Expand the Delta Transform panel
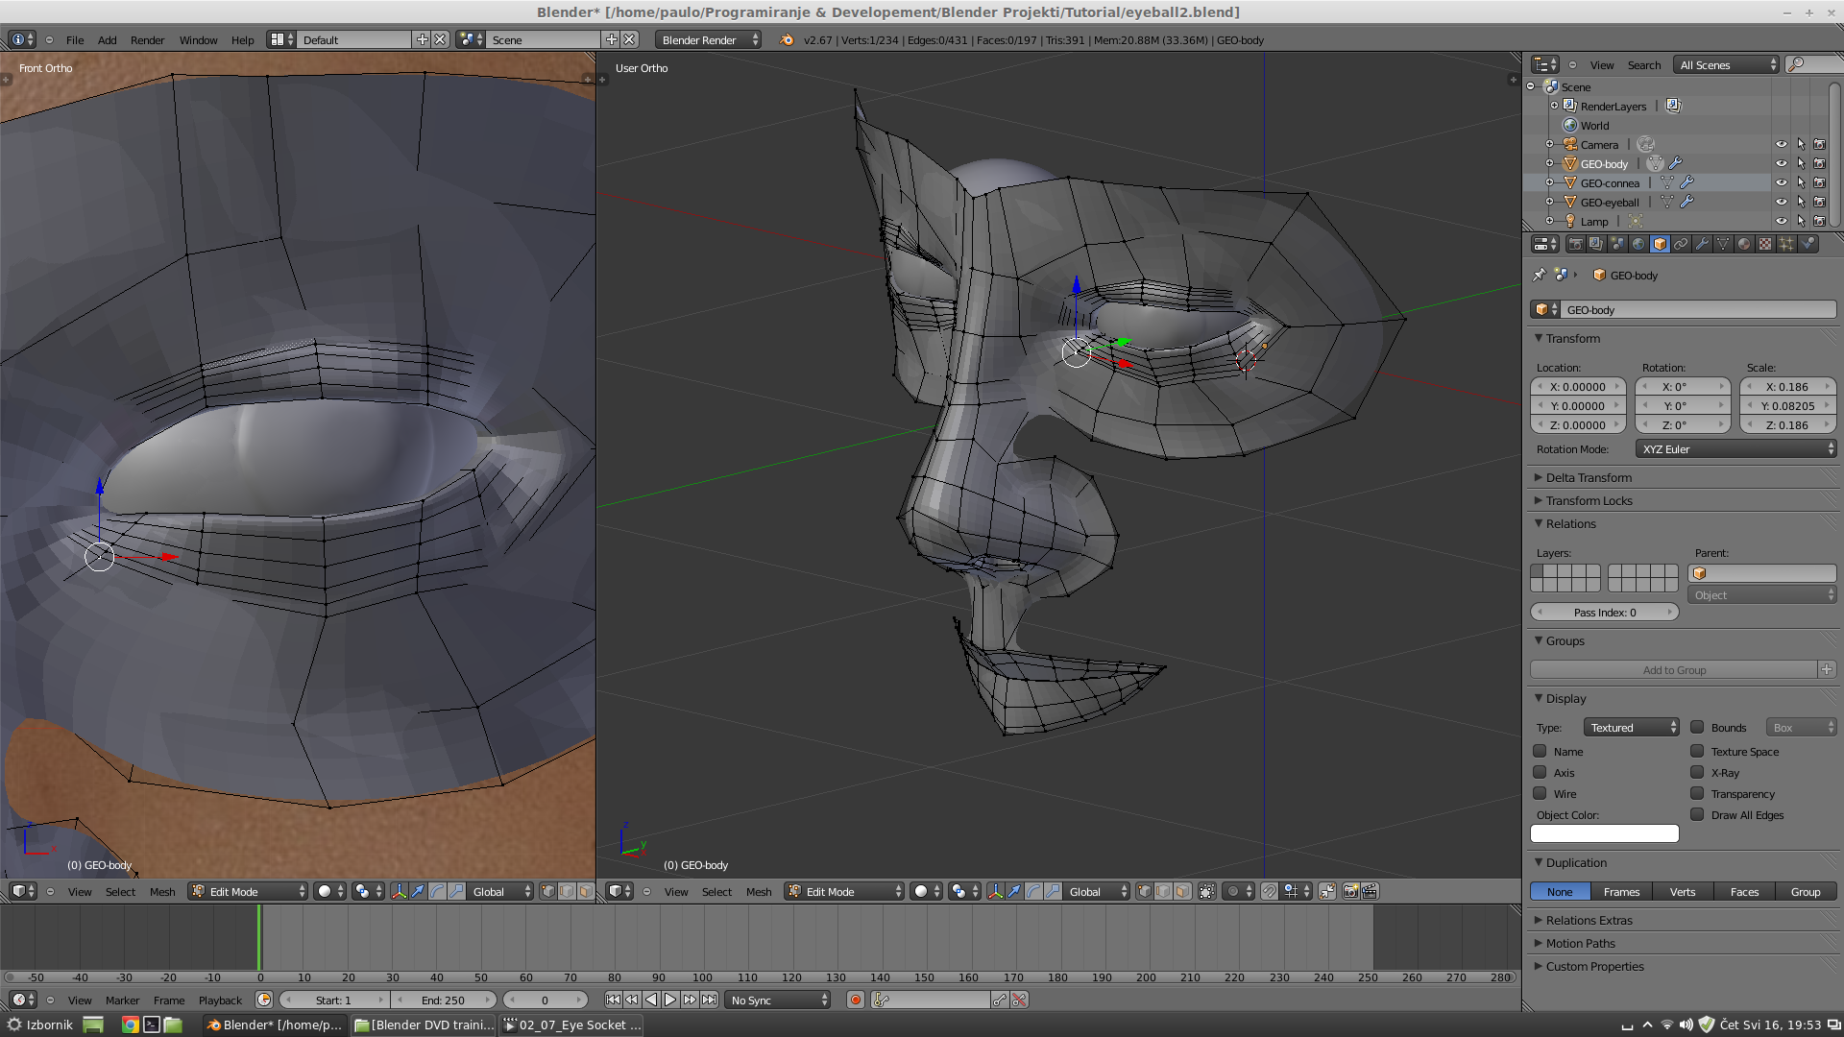 (1589, 477)
